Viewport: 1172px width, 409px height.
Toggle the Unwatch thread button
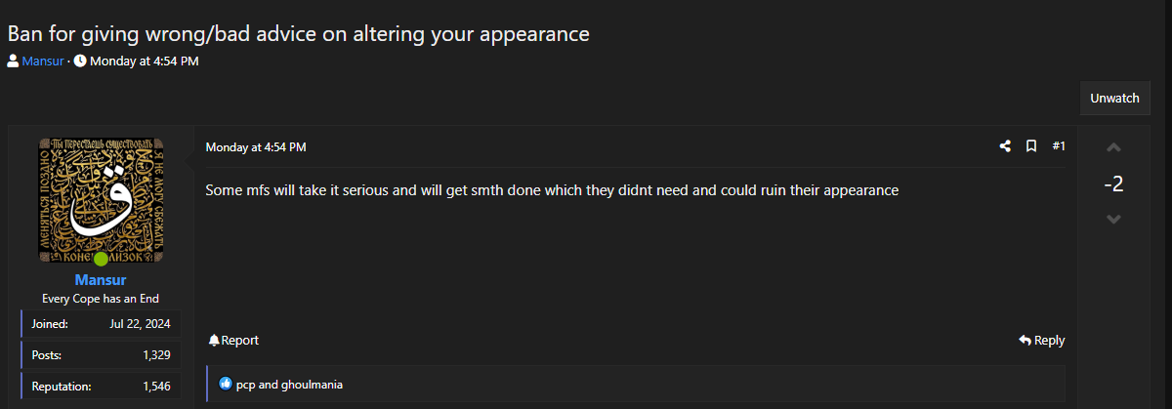[x=1114, y=99]
